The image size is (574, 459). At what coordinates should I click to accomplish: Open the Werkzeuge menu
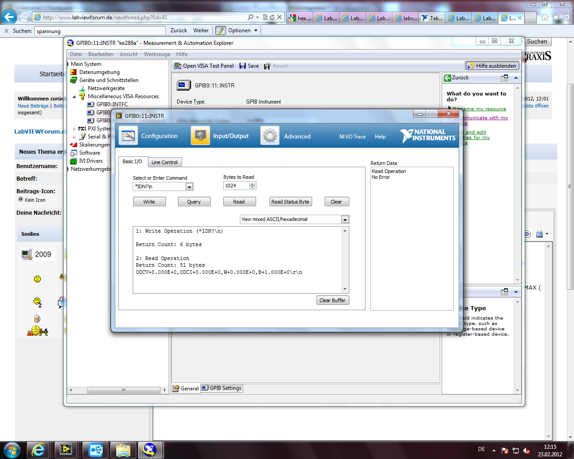tap(157, 54)
